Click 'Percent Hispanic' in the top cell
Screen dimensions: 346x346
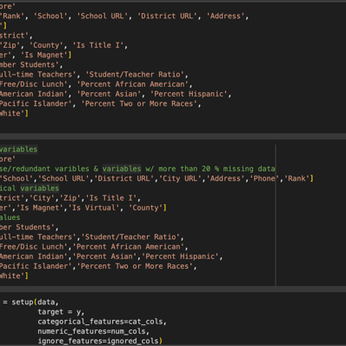point(189,94)
